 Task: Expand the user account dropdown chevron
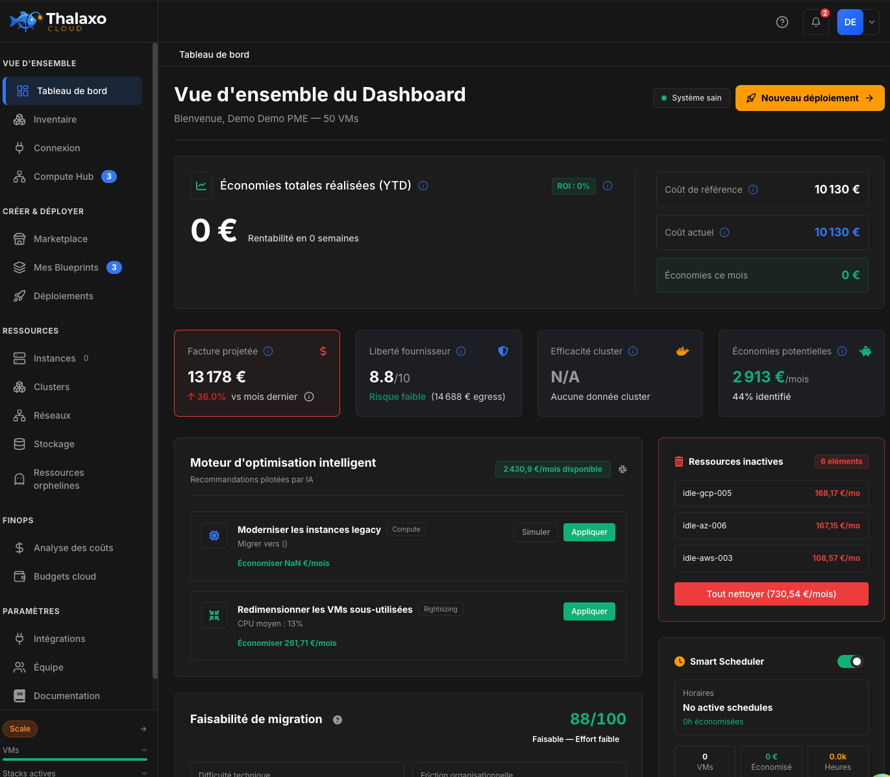tap(872, 22)
